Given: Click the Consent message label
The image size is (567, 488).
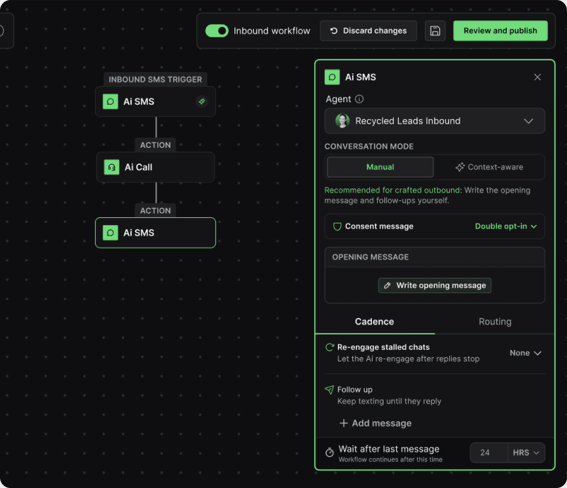Looking at the screenshot, I should tap(379, 226).
